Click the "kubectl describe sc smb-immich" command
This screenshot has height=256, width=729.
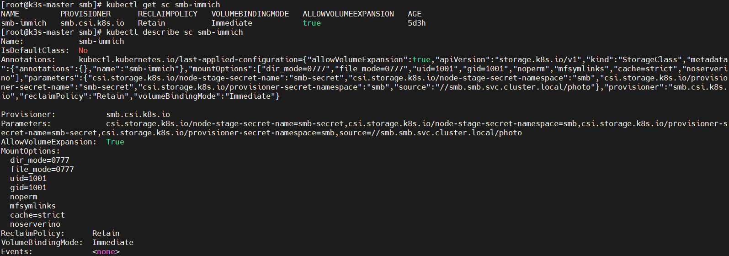tap(174, 32)
